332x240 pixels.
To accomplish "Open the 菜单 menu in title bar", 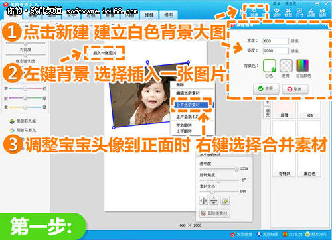I will [277, 3].
